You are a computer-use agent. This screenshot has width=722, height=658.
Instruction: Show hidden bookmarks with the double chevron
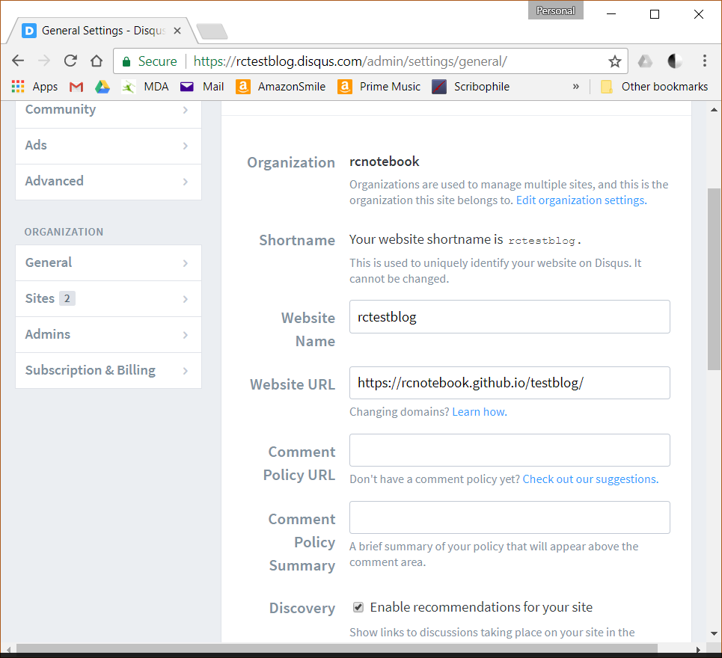(x=575, y=86)
